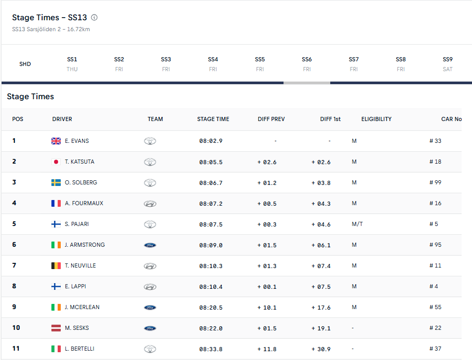The width and height of the screenshot is (472, 360).
Task: Click the Ford logo in J. Armstrong row
Action: pyautogui.click(x=150, y=245)
